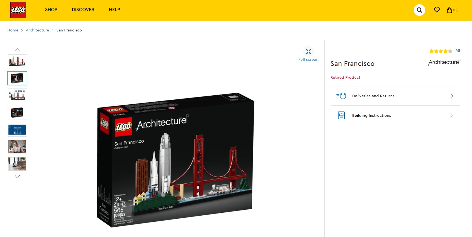472x237 pixels.
Task: Open the search magnifier icon
Action: coord(419,10)
